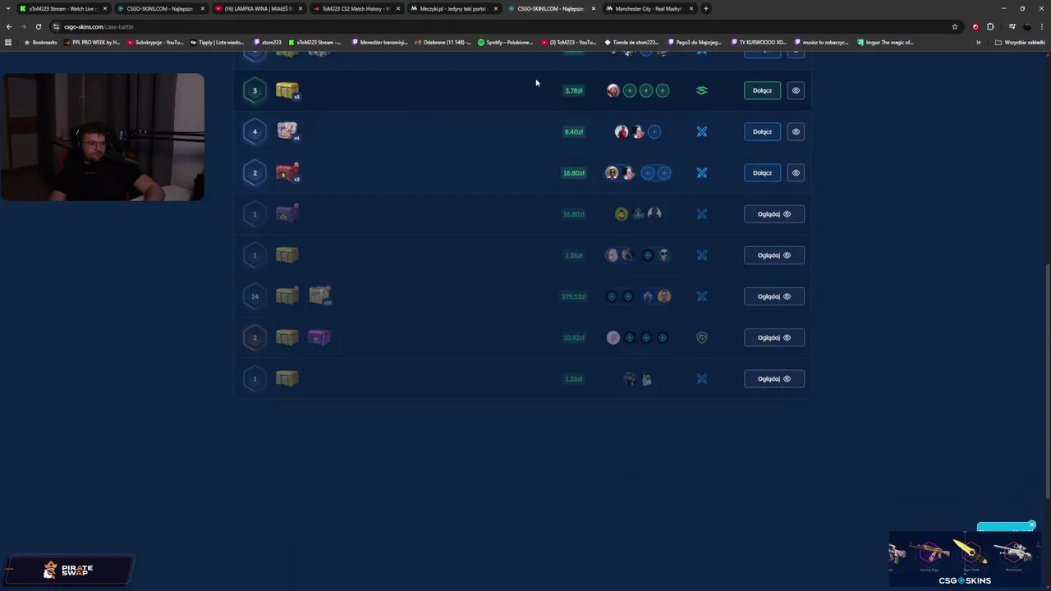Switch to ToM223 CS2 Match History tab
This screenshot has width=1051, height=591.
[x=356, y=8]
